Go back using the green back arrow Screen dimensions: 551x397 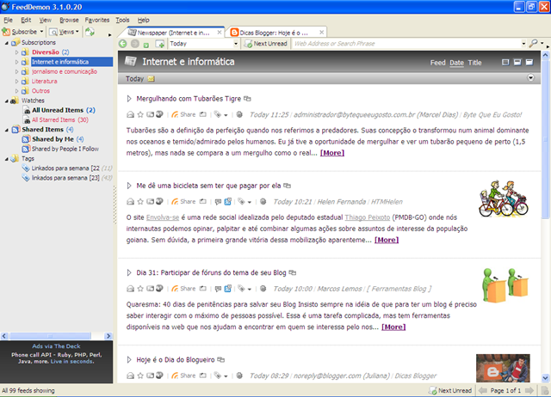click(x=122, y=44)
